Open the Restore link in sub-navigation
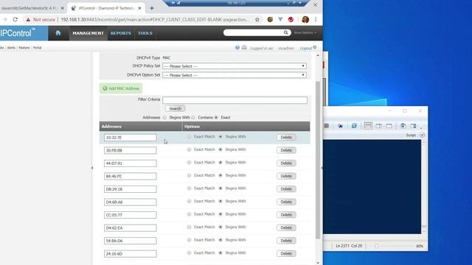This screenshot has width=472, height=265. [x=24, y=48]
